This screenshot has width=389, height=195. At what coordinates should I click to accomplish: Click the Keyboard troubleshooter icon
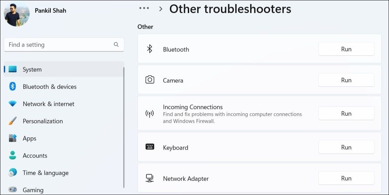click(150, 147)
